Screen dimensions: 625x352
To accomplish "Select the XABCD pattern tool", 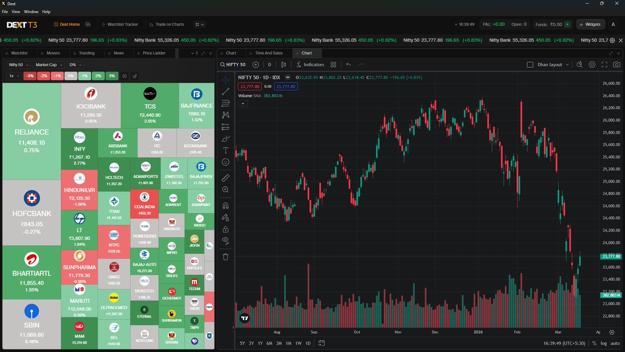I will 226,115.
